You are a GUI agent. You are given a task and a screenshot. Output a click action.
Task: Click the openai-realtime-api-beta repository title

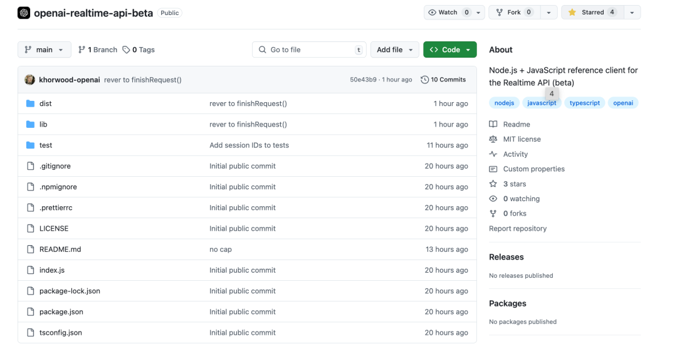pos(93,13)
